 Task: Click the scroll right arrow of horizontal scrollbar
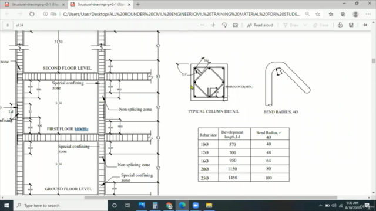pos(369,198)
